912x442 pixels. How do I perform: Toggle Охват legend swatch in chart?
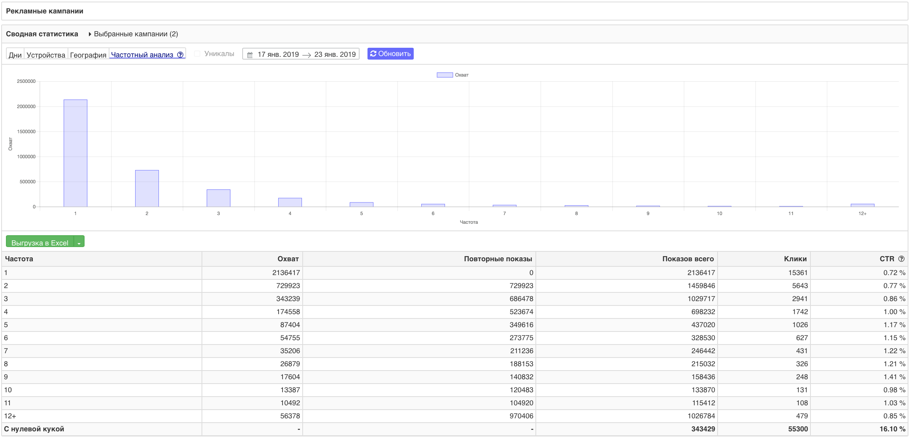tap(445, 75)
